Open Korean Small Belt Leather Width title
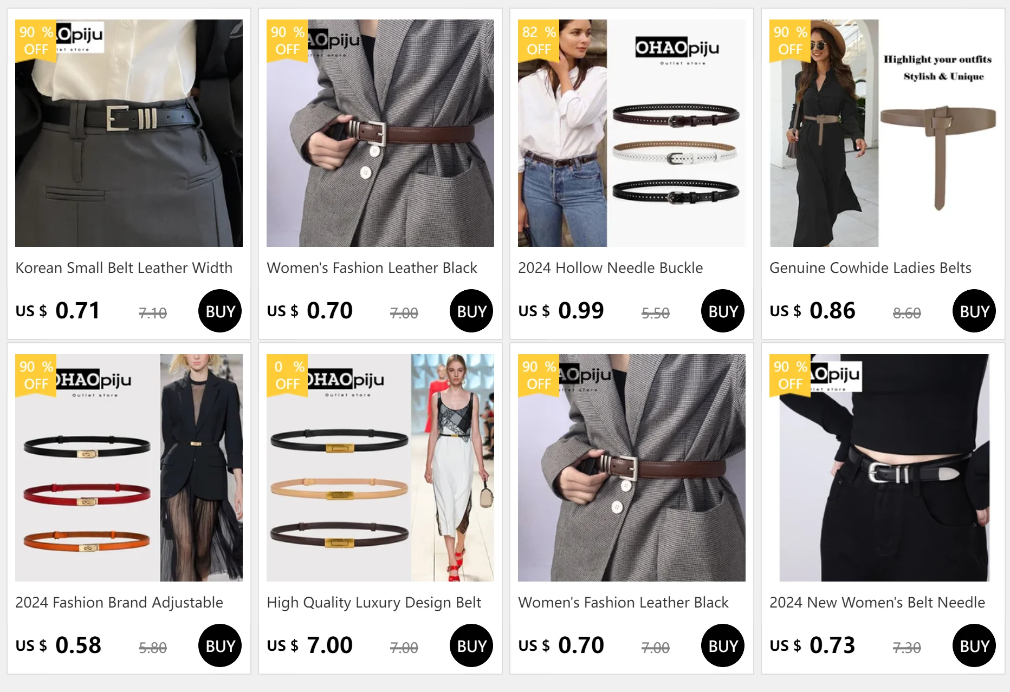Image resolution: width=1010 pixels, height=692 pixels. click(x=124, y=267)
